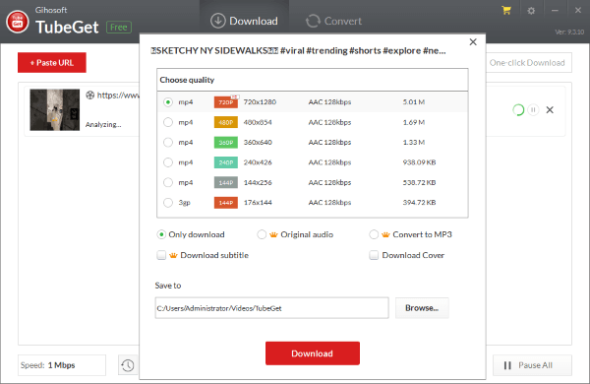The height and width of the screenshot is (384, 590).
Task: Click the Choose quality header
Action: click(187, 80)
